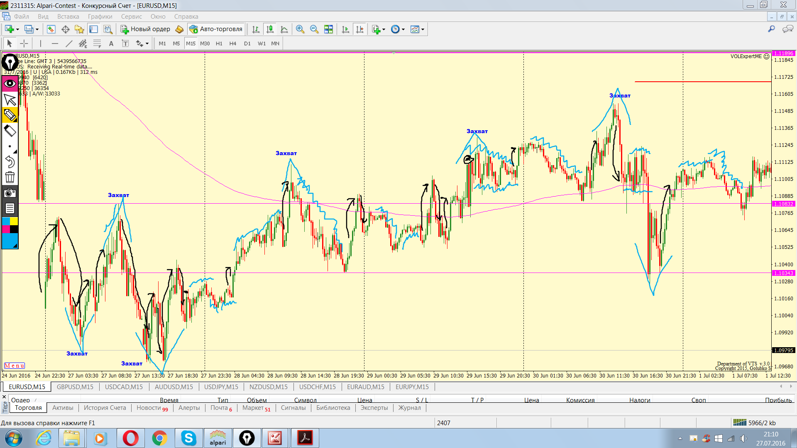Select the eraser tool in drawing panel
This screenshot has width=797, height=448.
(x=10, y=131)
